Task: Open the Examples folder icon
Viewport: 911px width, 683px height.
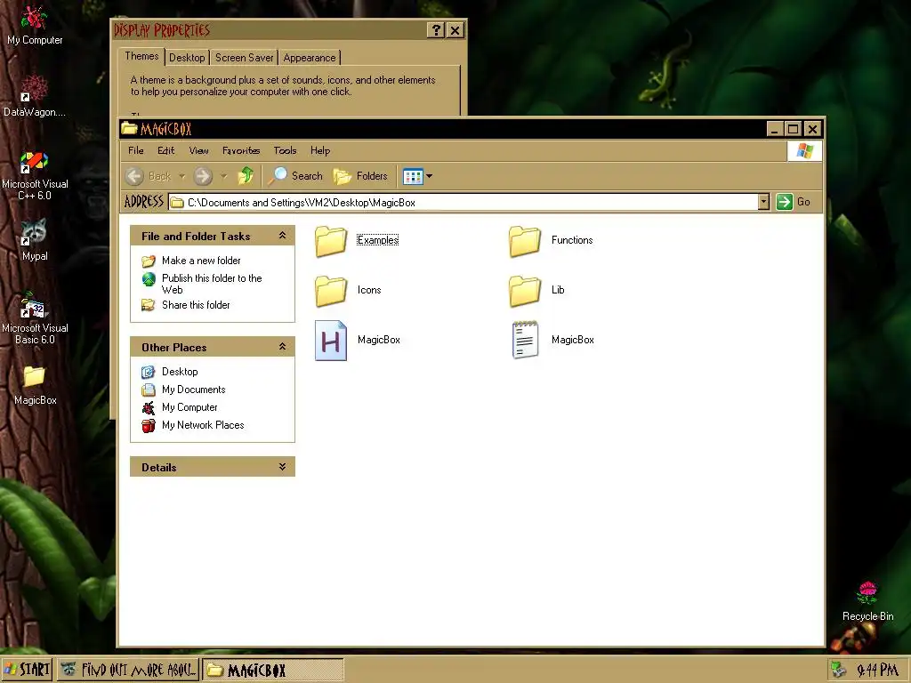Action: coord(331,240)
